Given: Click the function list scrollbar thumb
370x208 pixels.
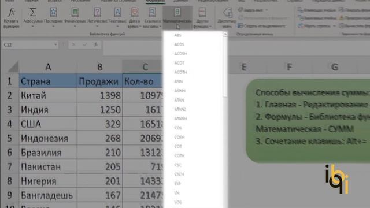Looking at the screenshot, I should click(x=225, y=67).
